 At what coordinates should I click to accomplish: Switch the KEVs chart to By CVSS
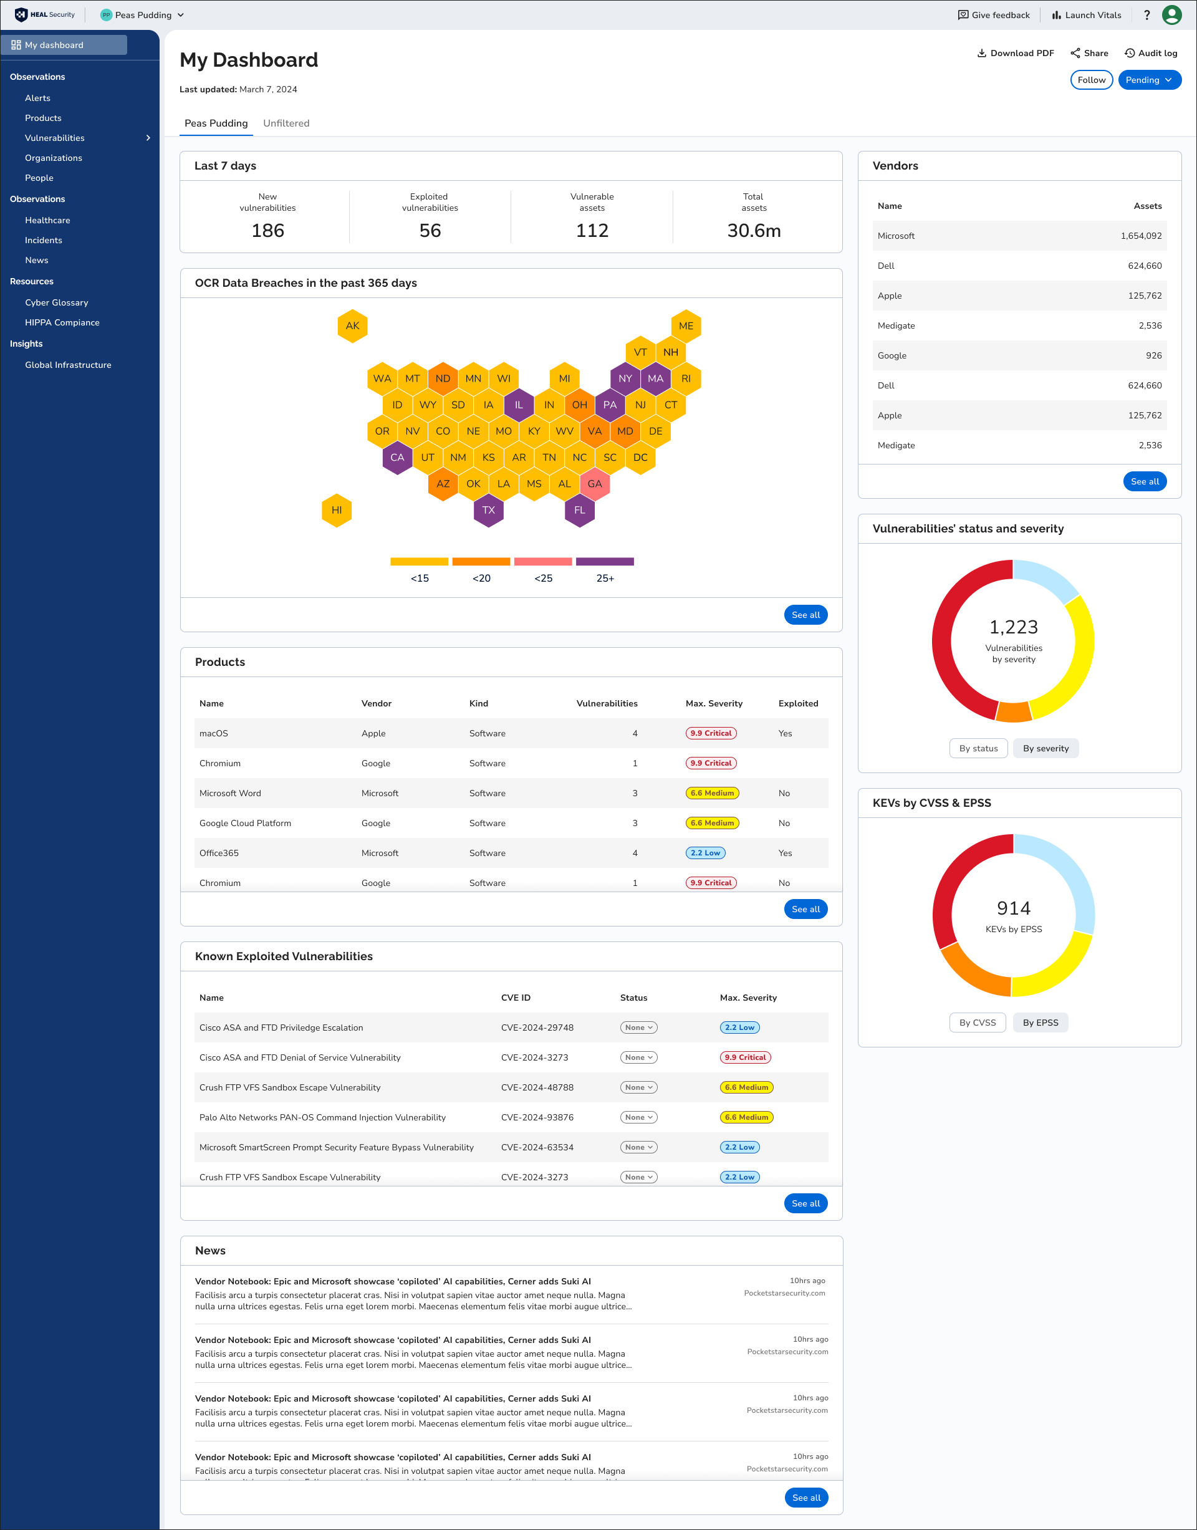click(x=977, y=1022)
